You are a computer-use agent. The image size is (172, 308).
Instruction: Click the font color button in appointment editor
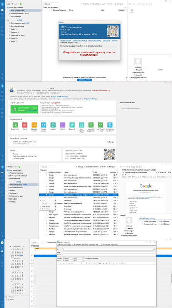click(103, 263)
